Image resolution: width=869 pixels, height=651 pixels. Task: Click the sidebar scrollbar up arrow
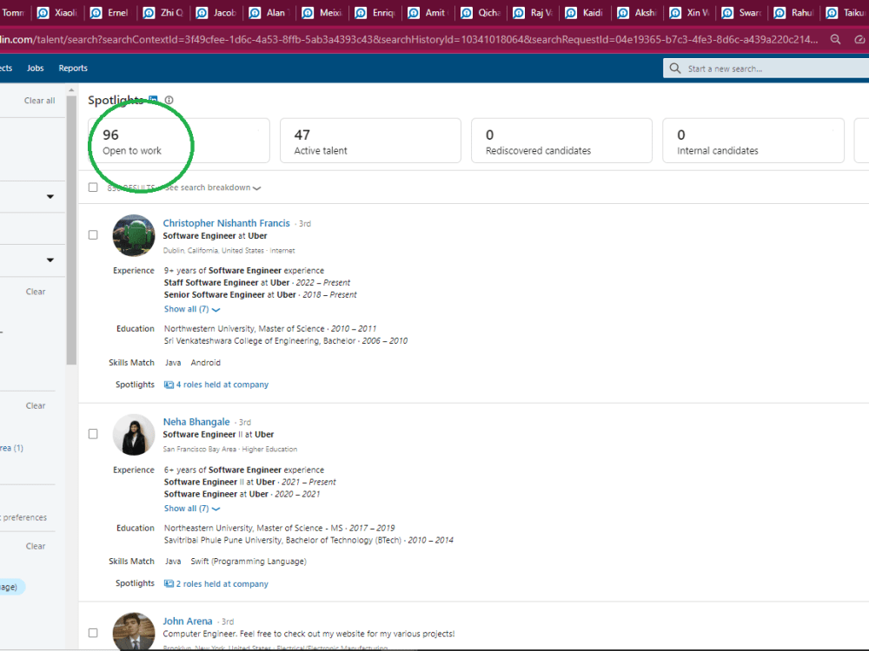point(71,89)
